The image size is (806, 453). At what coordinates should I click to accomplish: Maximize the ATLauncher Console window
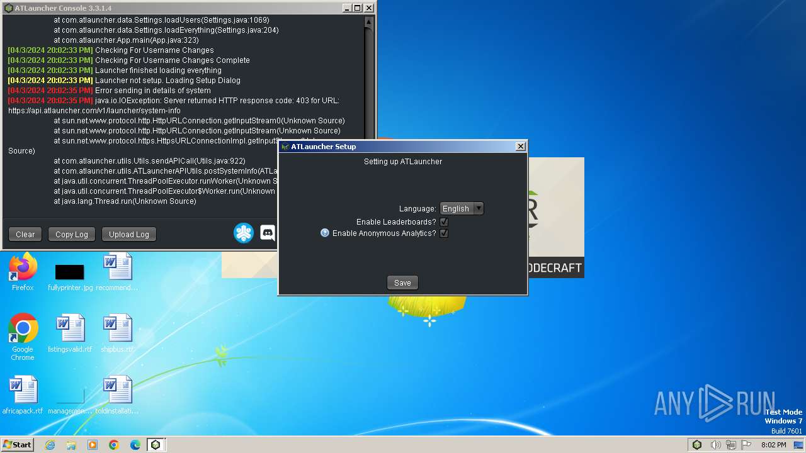[358, 8]
